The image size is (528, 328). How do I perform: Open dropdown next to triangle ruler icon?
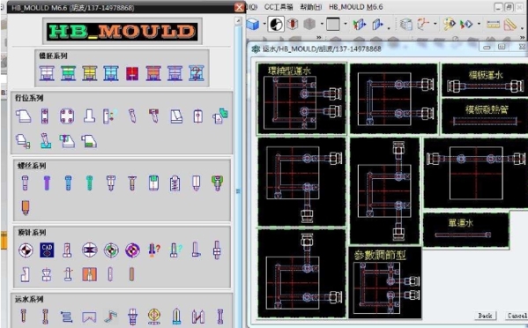522,28
